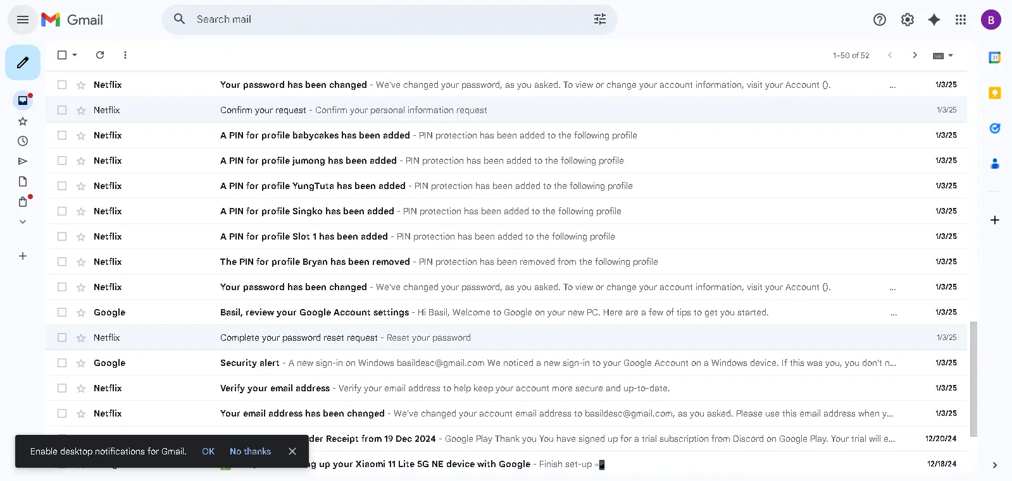This screenshot has width=1012, height=481.
Task: Check the box for babycakes PIN email
Action: click(x=62, y=135)
